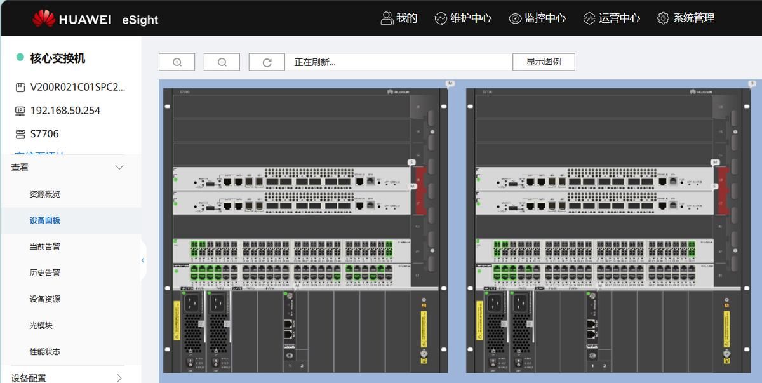Refresh the device panel view
The image size is (762, 383).
(x=267, y=62)
